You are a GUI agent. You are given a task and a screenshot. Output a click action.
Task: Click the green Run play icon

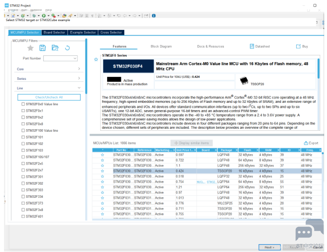coord(44,16)
